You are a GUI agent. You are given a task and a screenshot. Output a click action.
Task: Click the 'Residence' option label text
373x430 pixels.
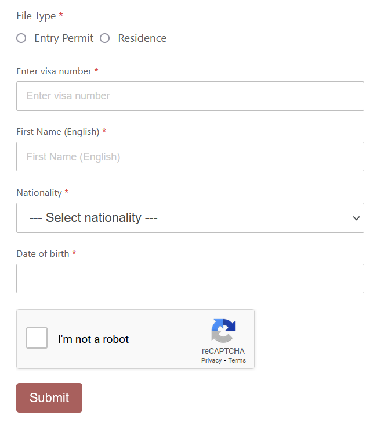tap(142, 38)
